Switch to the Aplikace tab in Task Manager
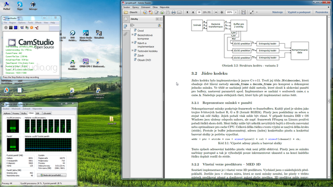This screenshot has height=187, width=333. pos(7,113)
